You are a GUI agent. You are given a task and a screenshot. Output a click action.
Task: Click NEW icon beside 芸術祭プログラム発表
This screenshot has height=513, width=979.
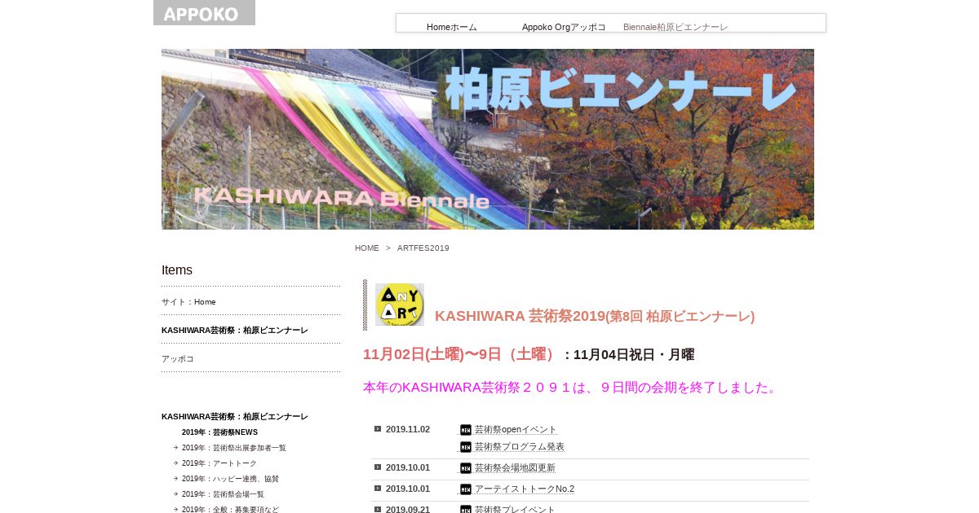click(x=466, y=447)
